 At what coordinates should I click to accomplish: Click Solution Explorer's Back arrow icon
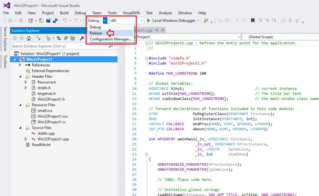[x=15, y=38]
